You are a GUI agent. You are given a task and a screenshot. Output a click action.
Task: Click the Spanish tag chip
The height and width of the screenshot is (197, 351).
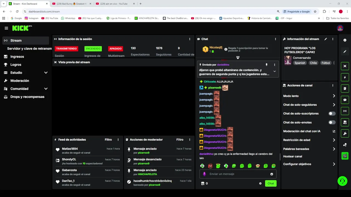[300, 63]
